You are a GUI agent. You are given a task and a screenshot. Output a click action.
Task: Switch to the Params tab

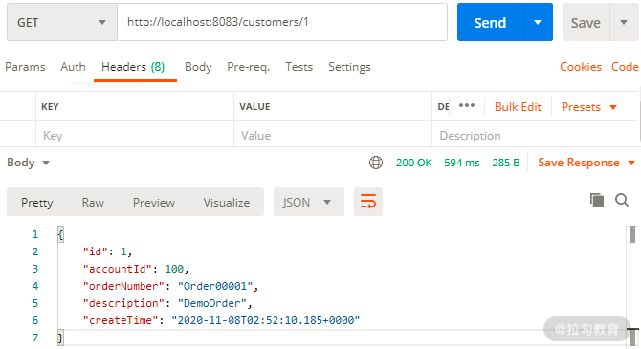(25, 67)
